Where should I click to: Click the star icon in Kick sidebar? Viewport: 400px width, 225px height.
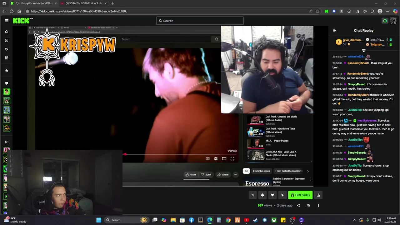click(7, 70)
